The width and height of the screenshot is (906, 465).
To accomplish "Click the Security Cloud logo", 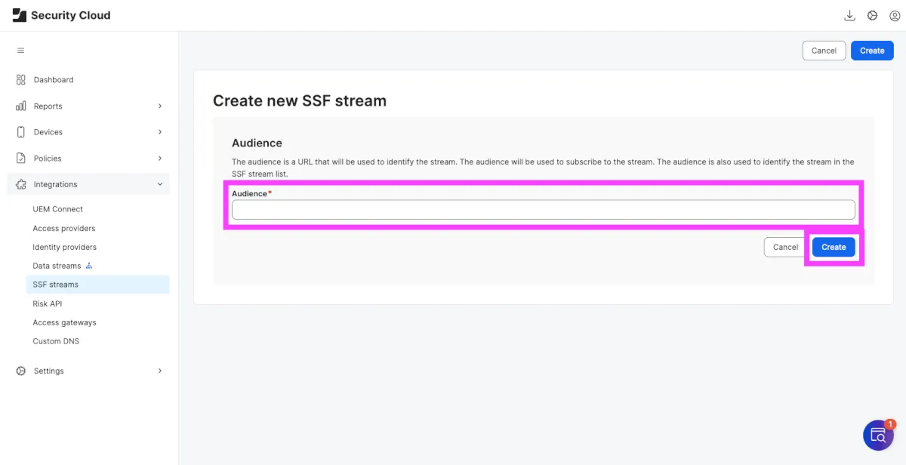I will pyautogui.click(x=20, y=15).
